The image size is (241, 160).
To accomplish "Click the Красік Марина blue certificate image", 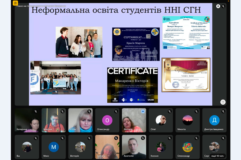I will [136, 44].
